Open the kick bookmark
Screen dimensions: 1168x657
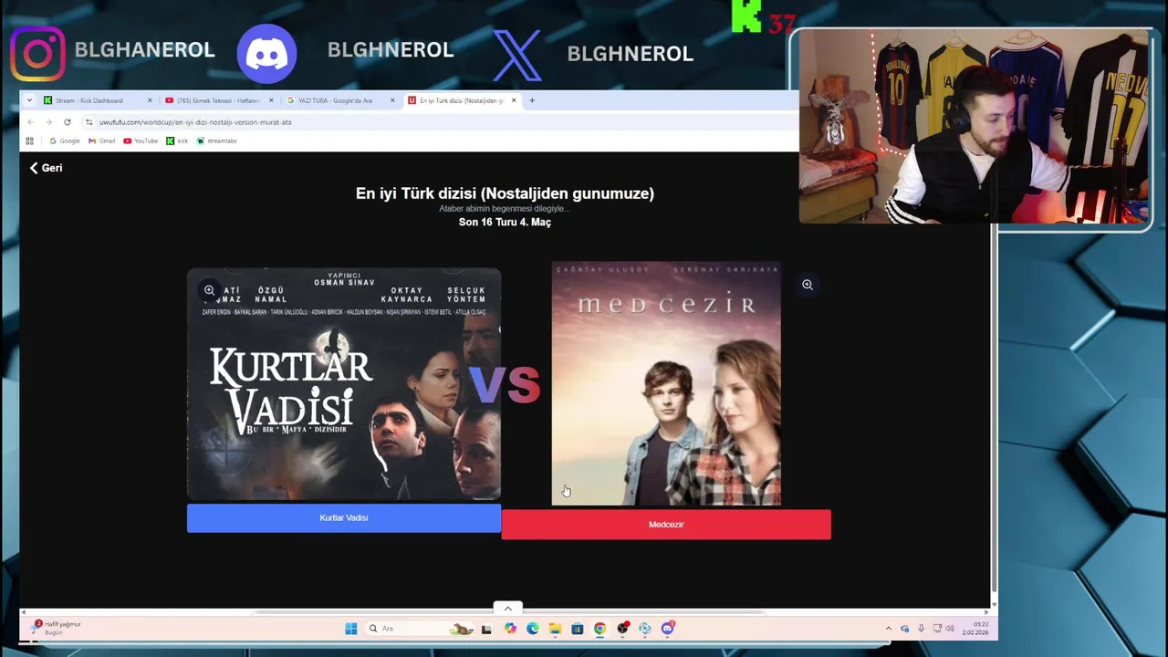(x=177, y=141)
